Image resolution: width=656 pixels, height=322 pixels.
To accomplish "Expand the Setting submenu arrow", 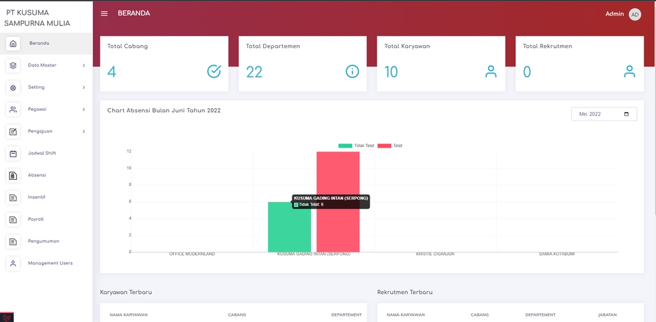I will [x=83, y=88].
